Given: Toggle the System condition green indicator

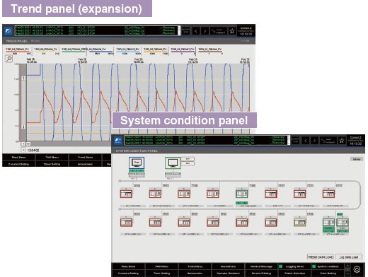Looking at the screenshot, I should (314, 266).
